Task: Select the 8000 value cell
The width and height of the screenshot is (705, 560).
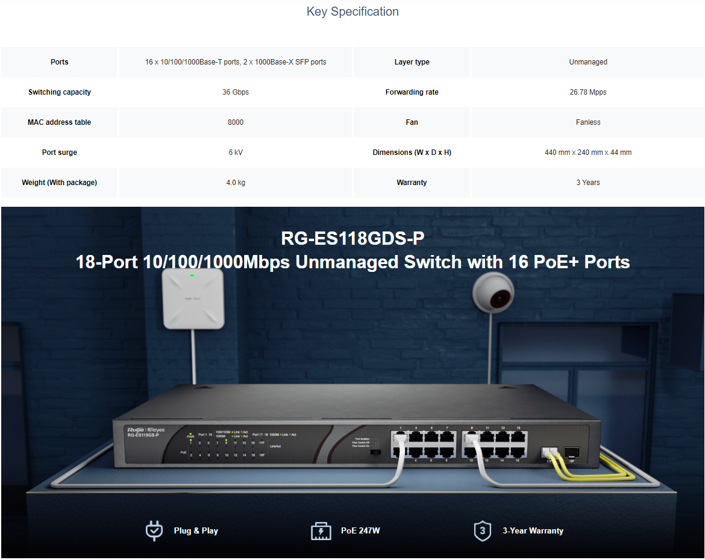Action: tap(236, 122)
